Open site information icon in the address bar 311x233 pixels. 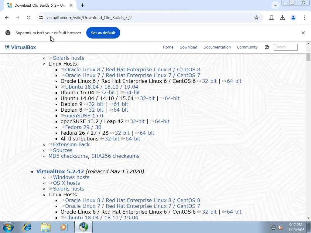(x=41, y=18)
